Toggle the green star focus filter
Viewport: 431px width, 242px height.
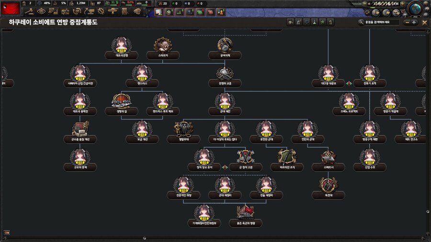[322, 22]
